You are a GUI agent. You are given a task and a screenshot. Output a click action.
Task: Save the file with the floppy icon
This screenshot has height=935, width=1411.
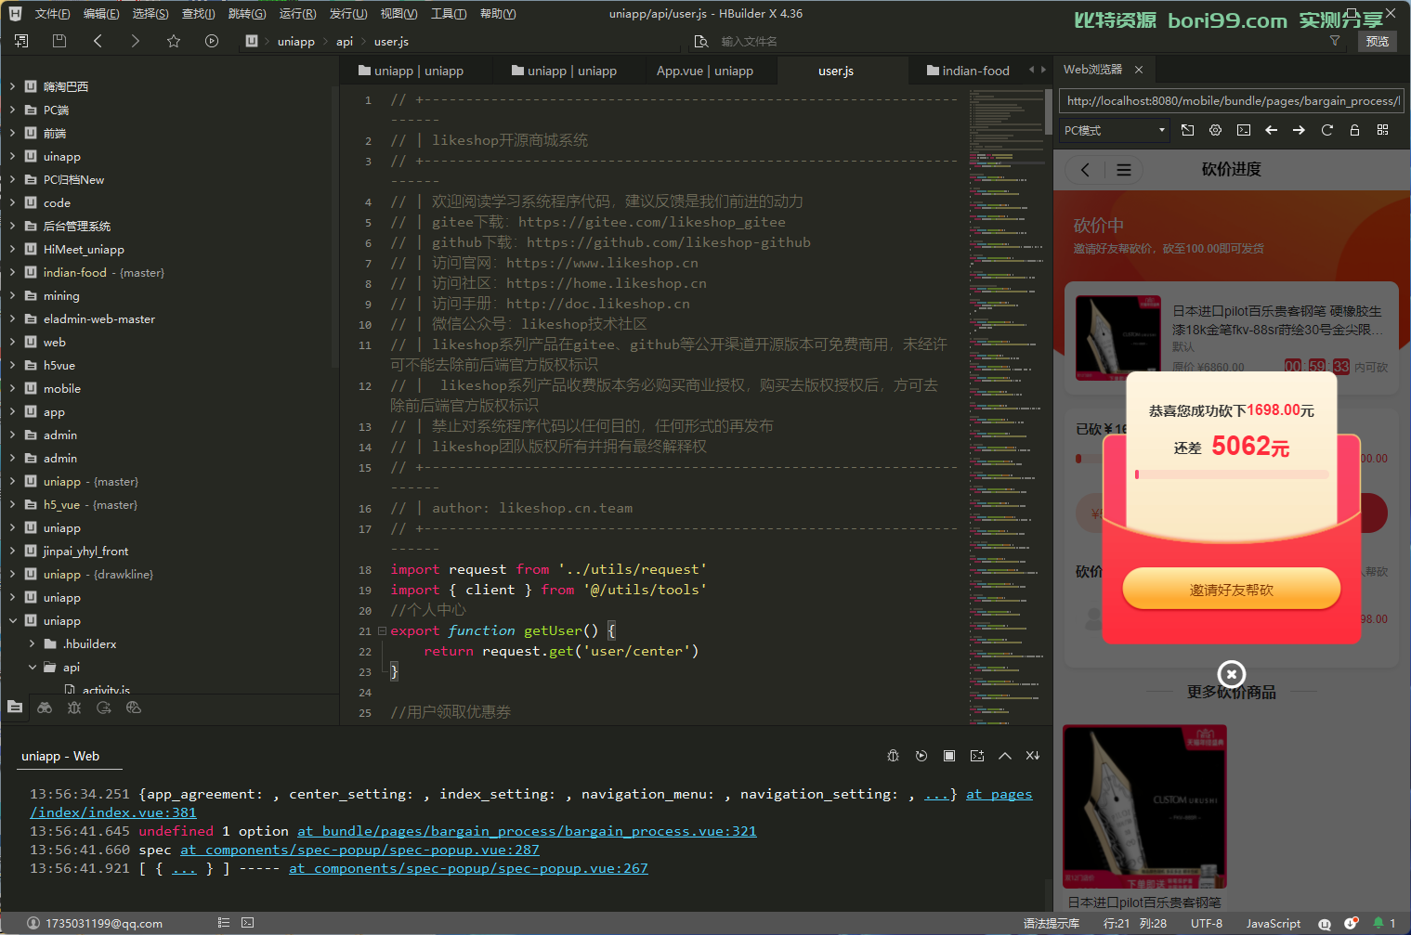(x=59, y=41)
